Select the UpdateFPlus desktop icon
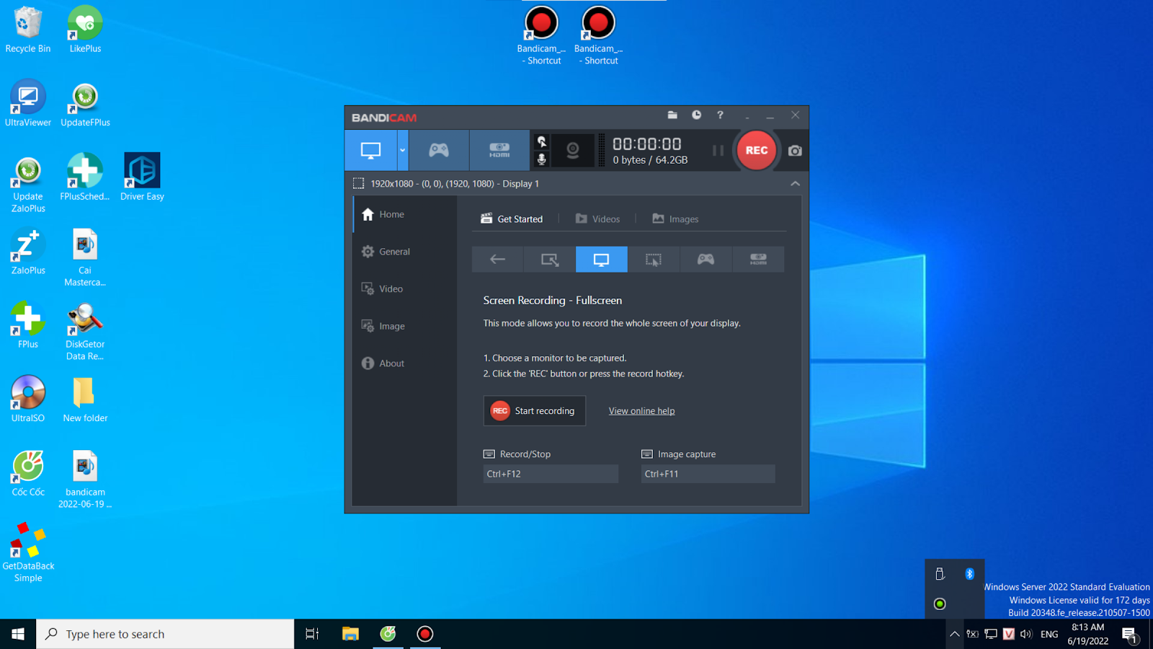 [85, 104]
